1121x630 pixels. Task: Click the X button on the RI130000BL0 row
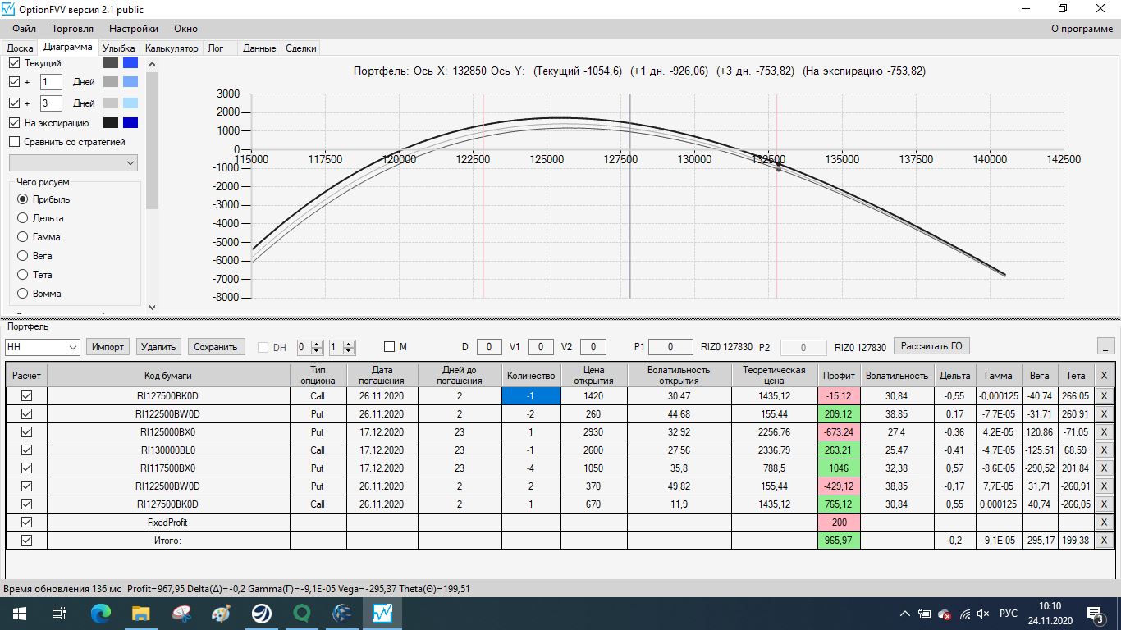click(x=1104, y=450)
